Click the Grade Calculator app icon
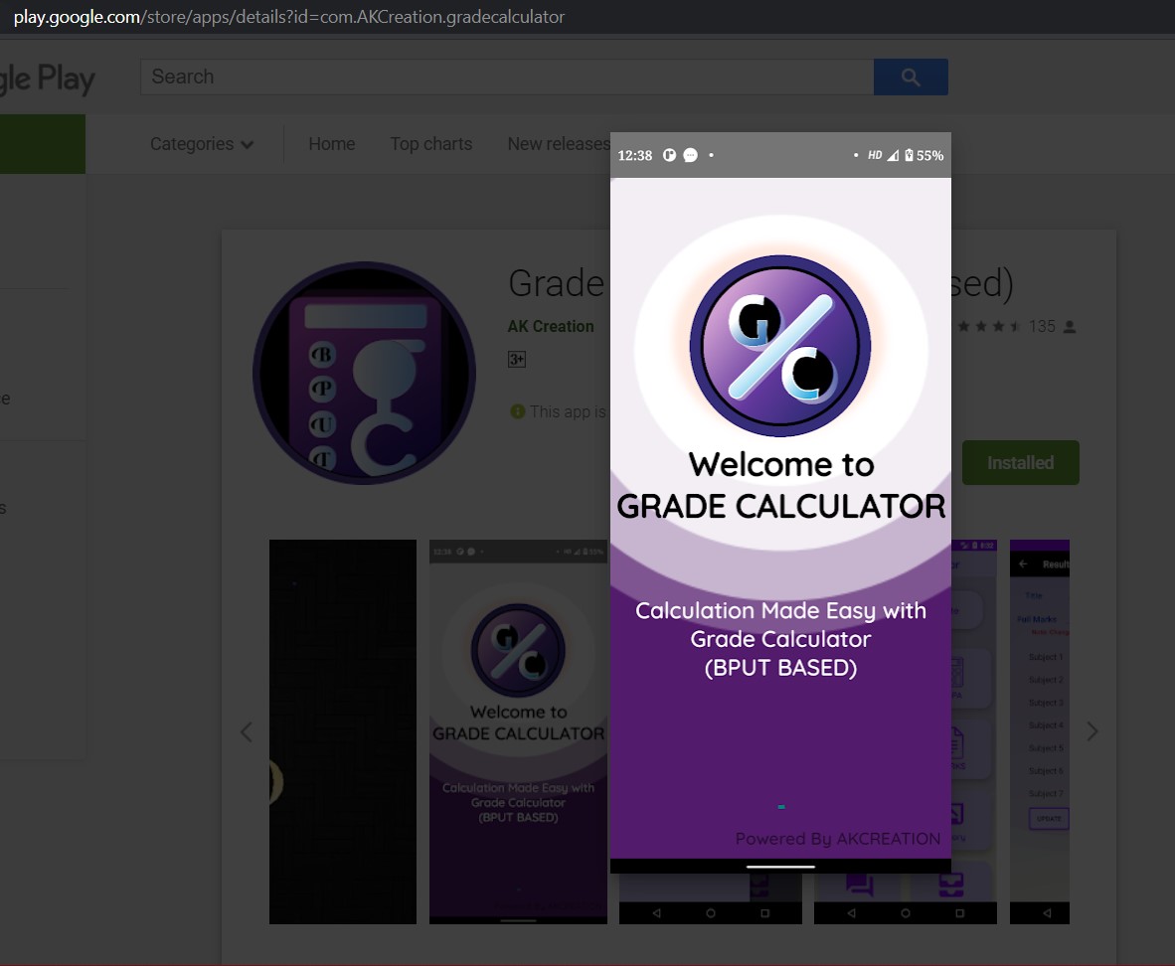 364,373
